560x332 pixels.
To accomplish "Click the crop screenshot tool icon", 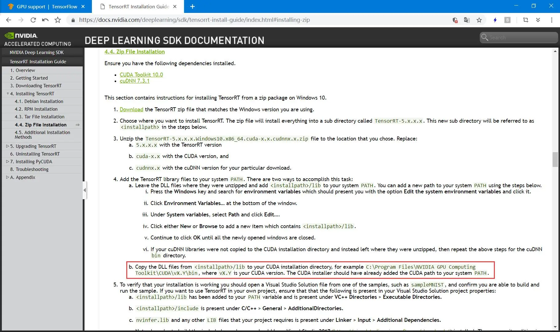I will pyautogui.click(x=526, y=20).
